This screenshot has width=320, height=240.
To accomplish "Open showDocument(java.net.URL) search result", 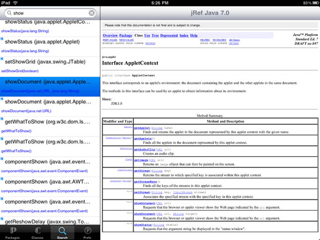I will click(50, 106).
